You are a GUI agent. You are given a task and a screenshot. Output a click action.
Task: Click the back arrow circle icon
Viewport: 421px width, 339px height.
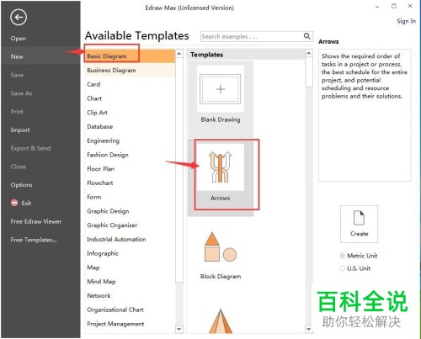pos(19,18)
